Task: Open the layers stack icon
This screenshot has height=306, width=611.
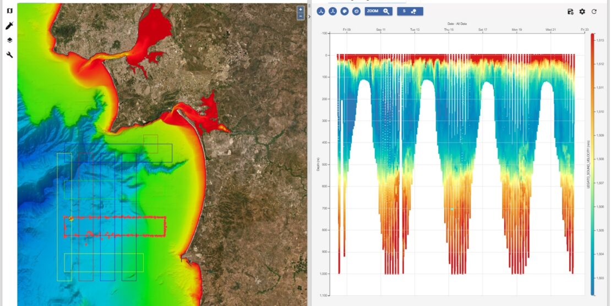Action: tap(9, 40)
